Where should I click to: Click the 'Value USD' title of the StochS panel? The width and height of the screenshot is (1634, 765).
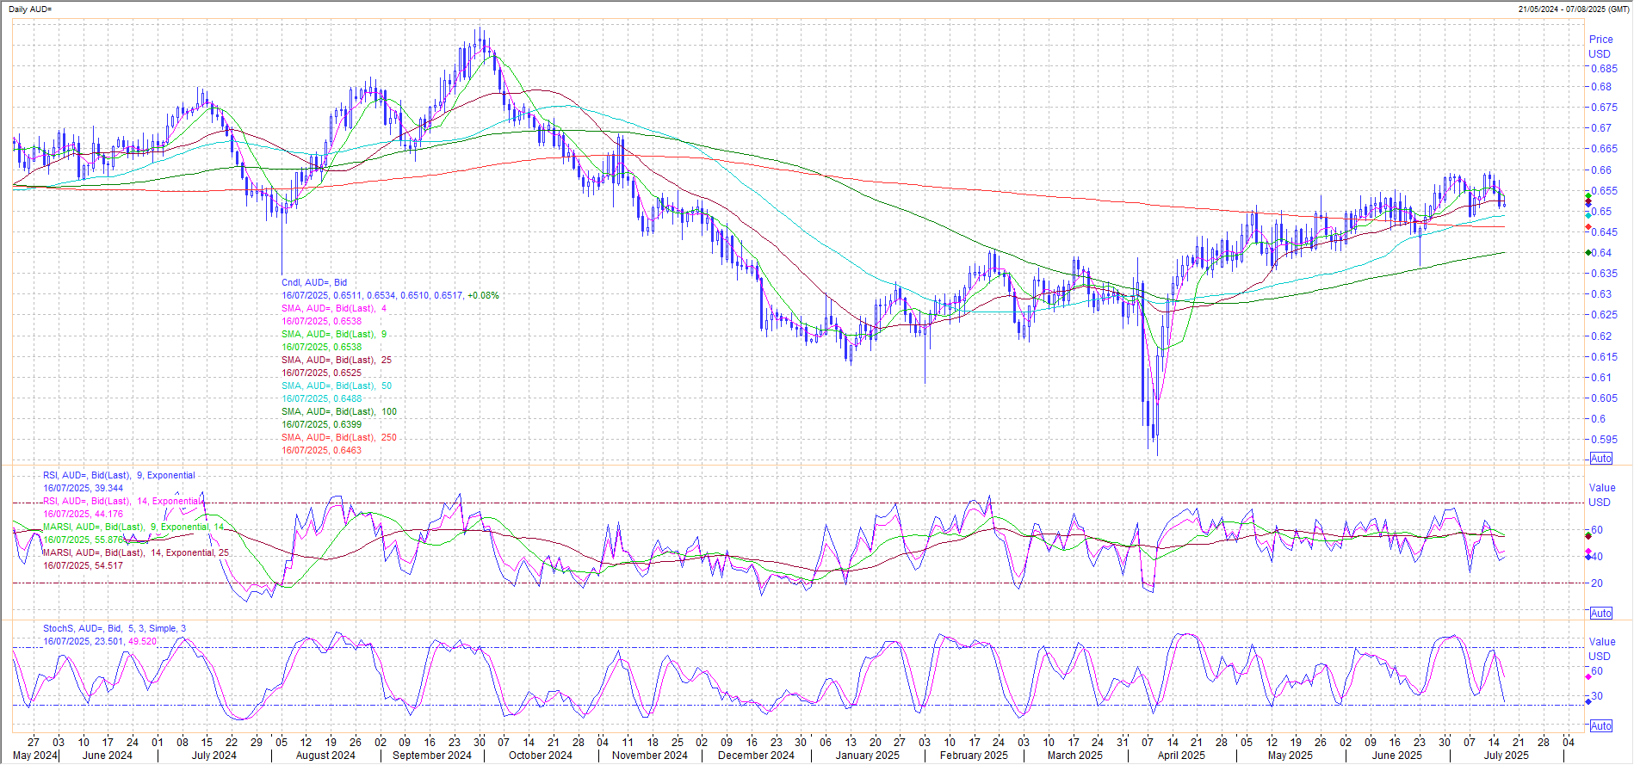(1602, 649)
